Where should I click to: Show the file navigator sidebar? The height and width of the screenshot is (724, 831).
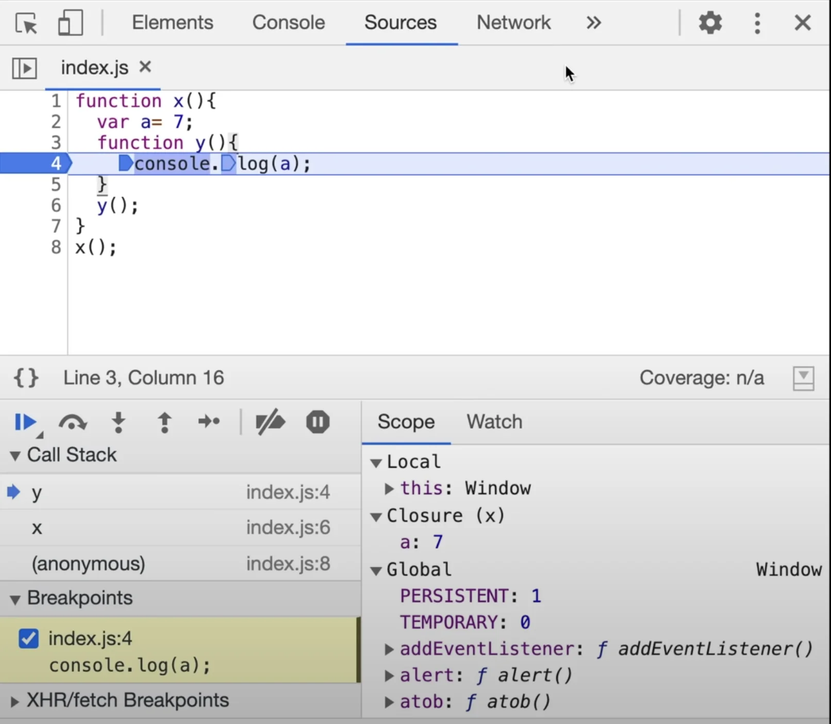24,68
